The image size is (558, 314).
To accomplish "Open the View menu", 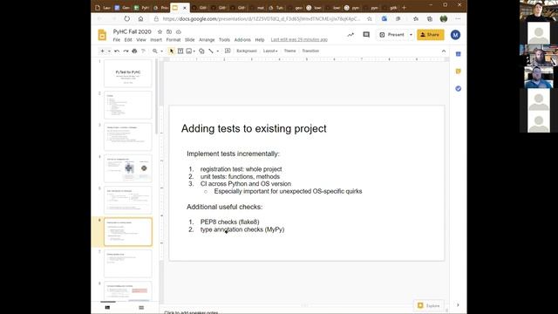I will pos(141,40).
